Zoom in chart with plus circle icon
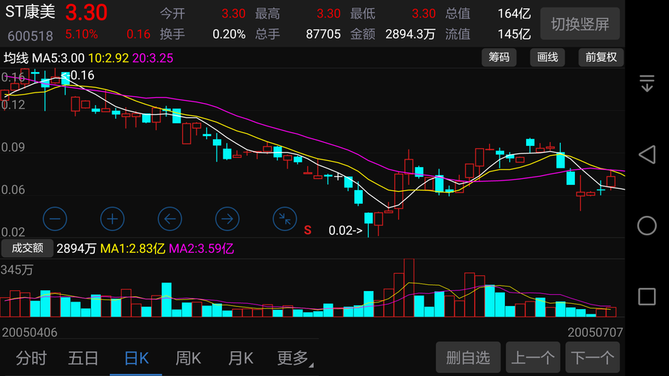 click(112, 219)
